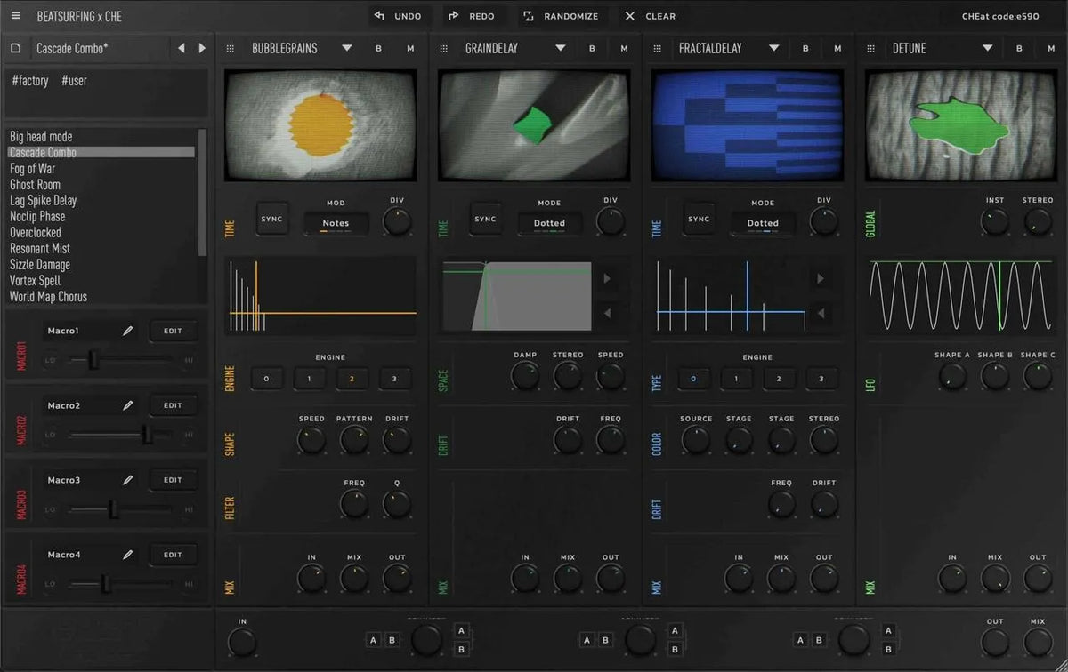Open the MODE selector showing Dotted on GRAINDELAY
Screen dimensions: 1068x672
549,223
